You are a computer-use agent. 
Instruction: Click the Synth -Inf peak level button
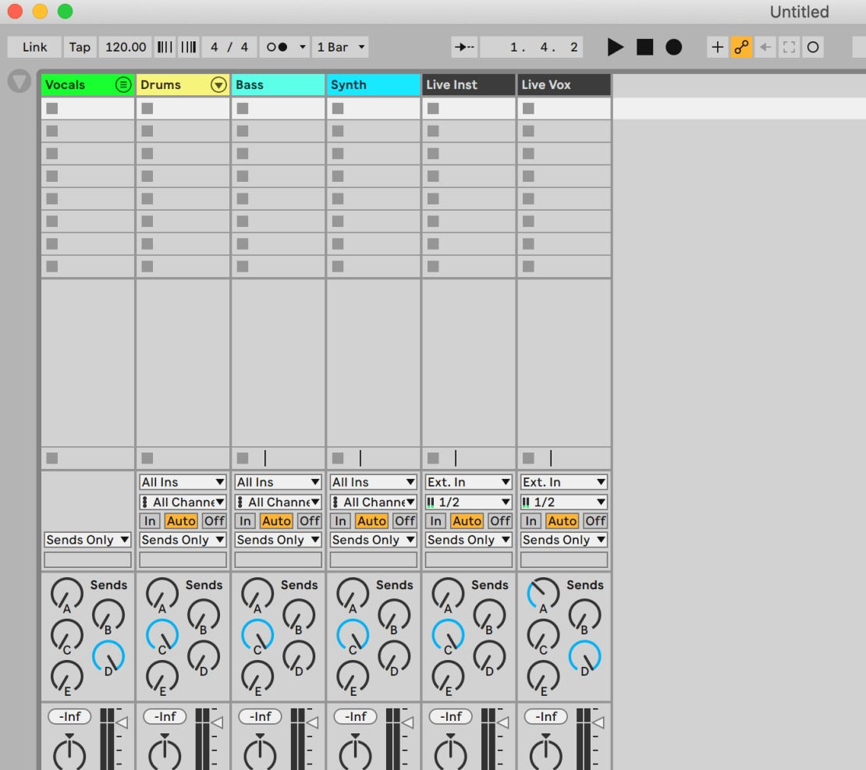pyautogui.click(x=355, y=716)
